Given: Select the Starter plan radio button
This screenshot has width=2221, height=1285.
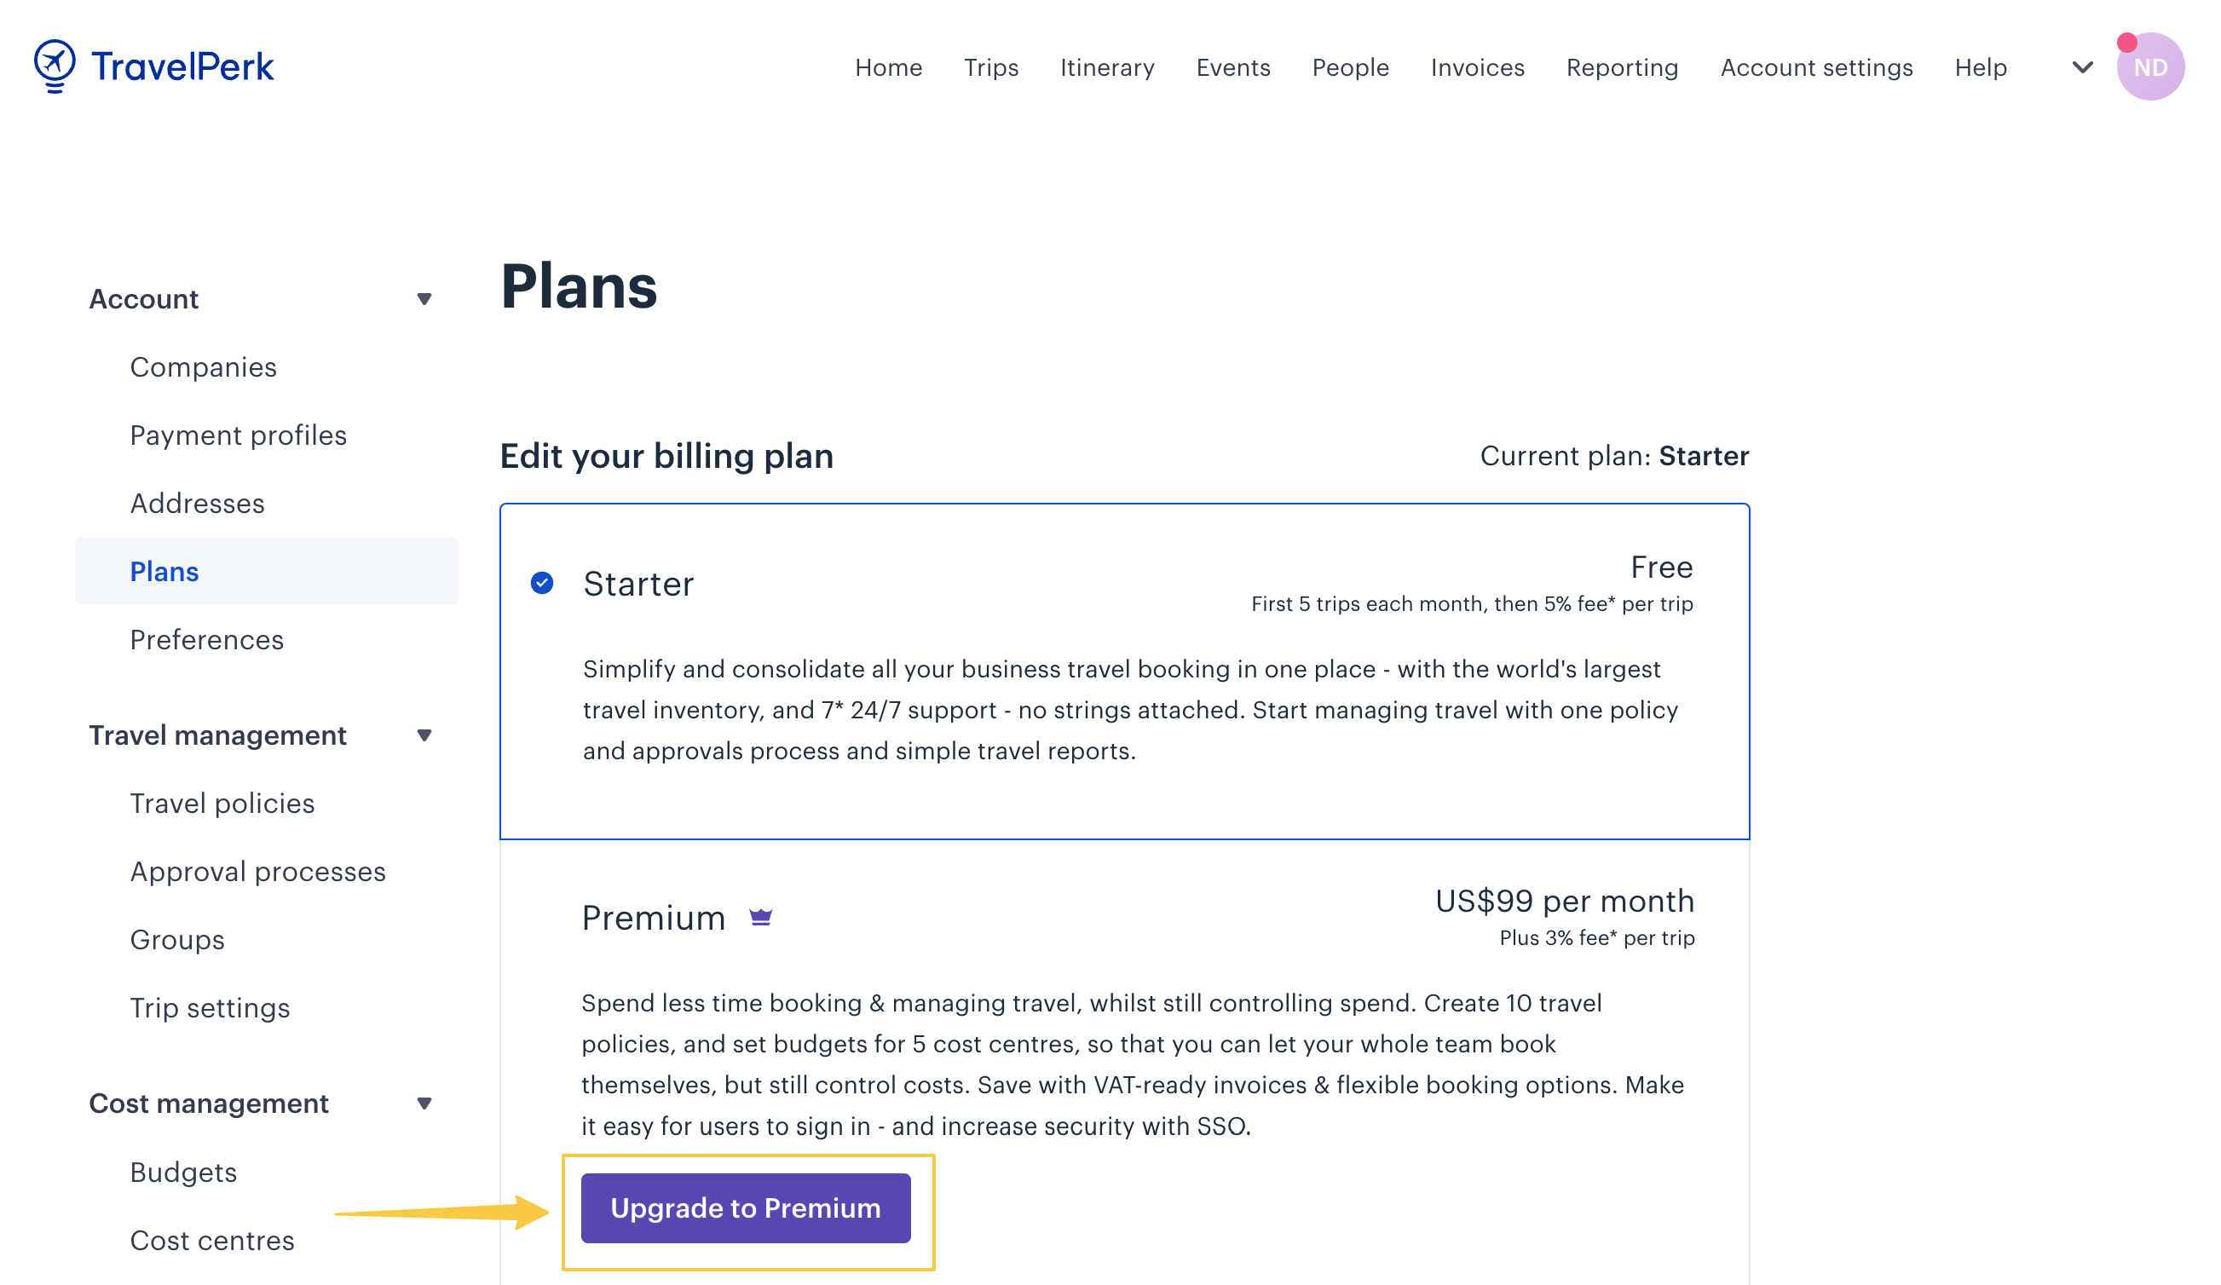Looking at the screenshot, I should (542, 584).
